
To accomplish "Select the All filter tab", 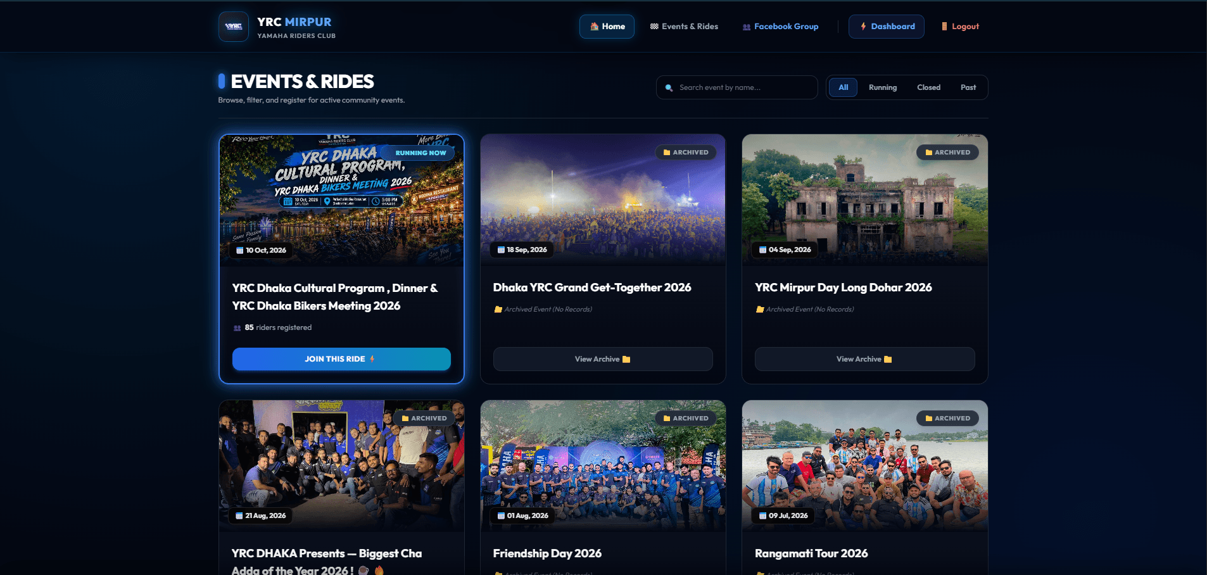I will pyautogui.click(x=843, y=87).
